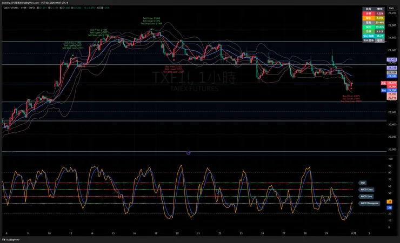The image size is (400, 243).
Task: Click the MACD Cross indicator label
Action: coord(366,190)
